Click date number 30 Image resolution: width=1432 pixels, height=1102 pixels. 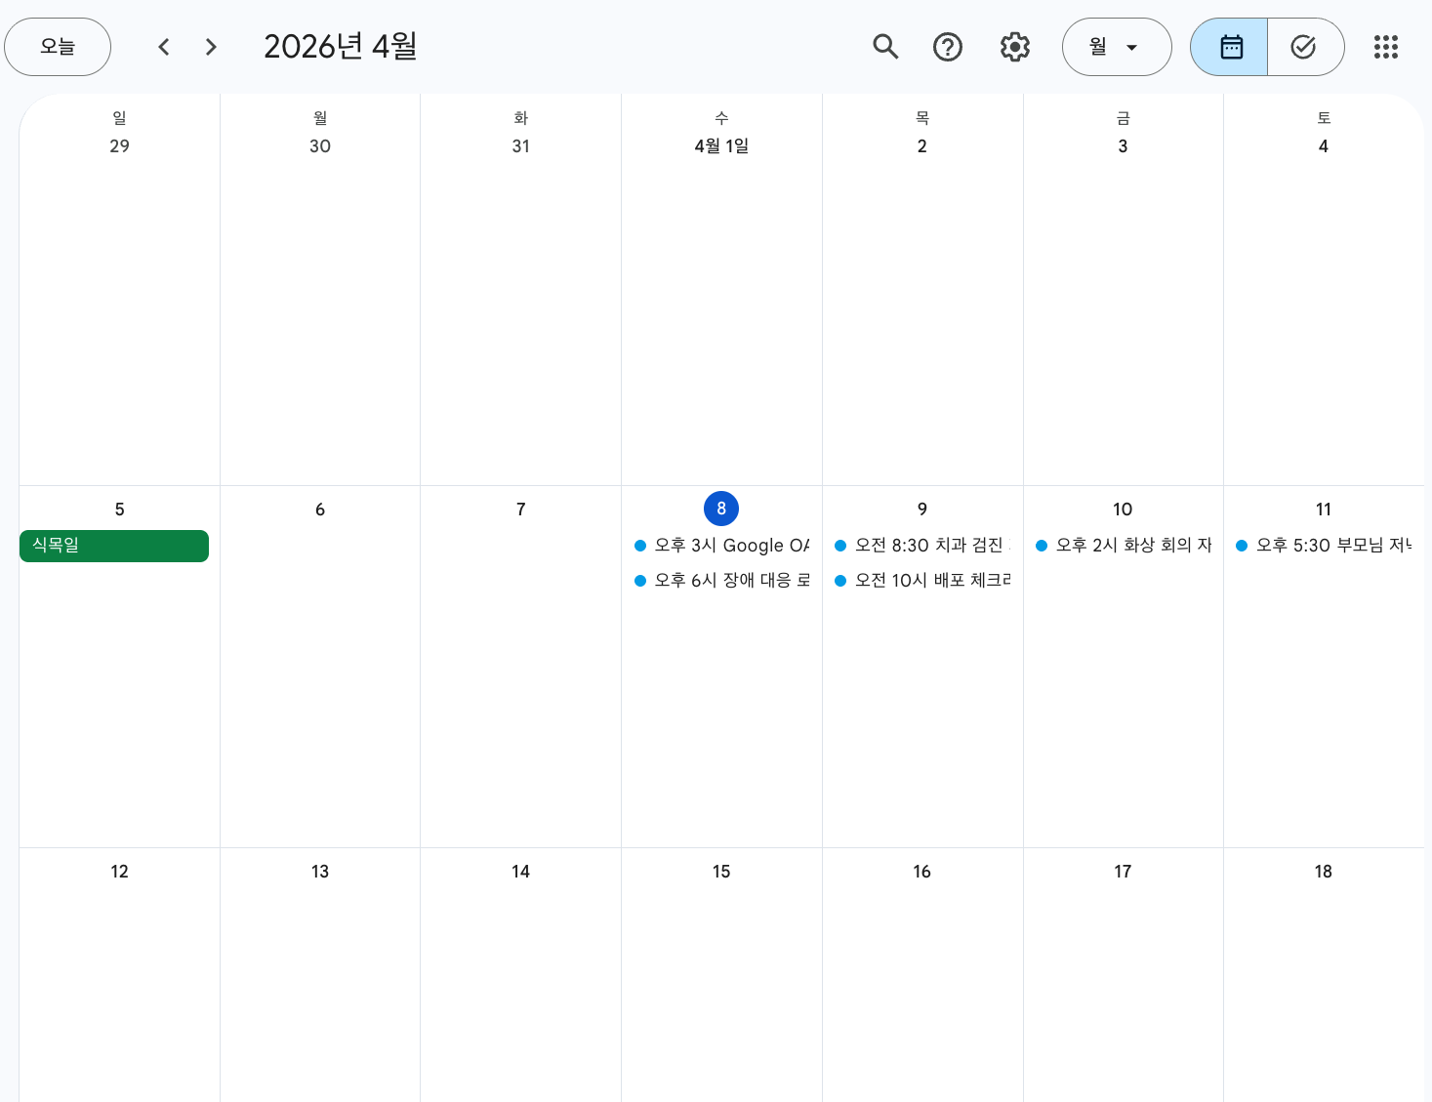point(320,146)
